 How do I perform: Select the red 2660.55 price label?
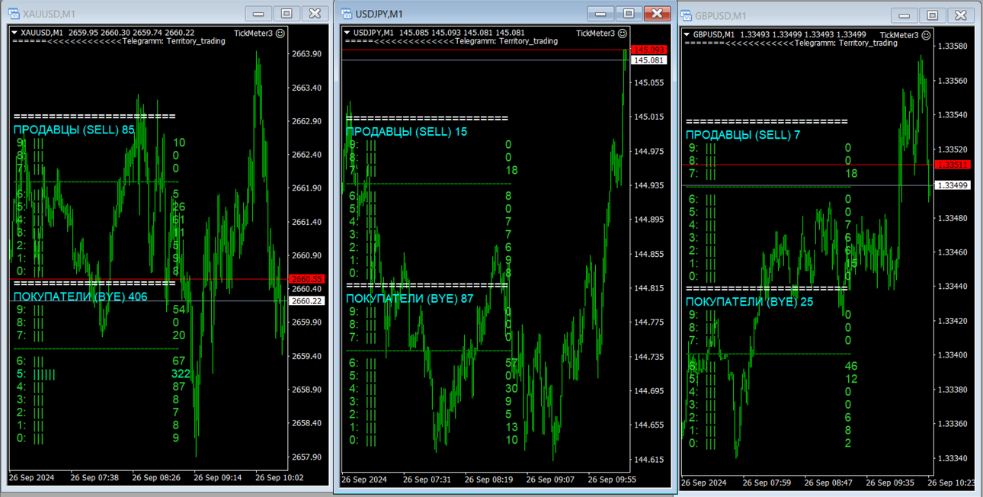pyautogui.click(x=307, y=279)
